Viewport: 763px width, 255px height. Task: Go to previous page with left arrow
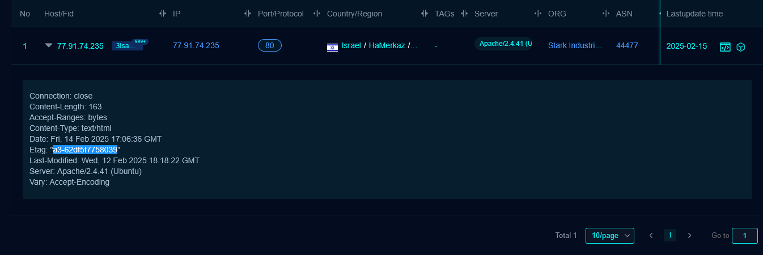pos(651,236)
